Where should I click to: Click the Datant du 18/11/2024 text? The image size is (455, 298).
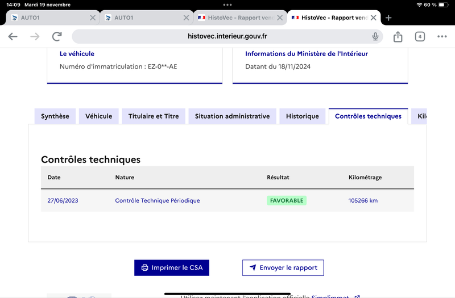[278, 66]
